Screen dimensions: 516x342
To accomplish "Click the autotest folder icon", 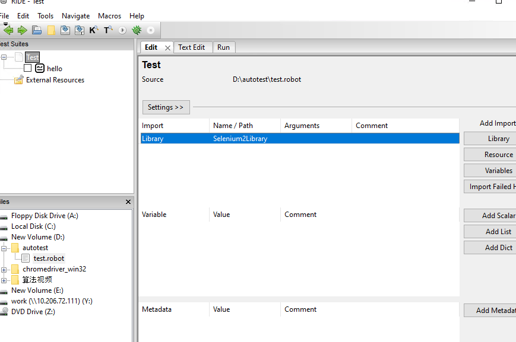I will 15,248.
